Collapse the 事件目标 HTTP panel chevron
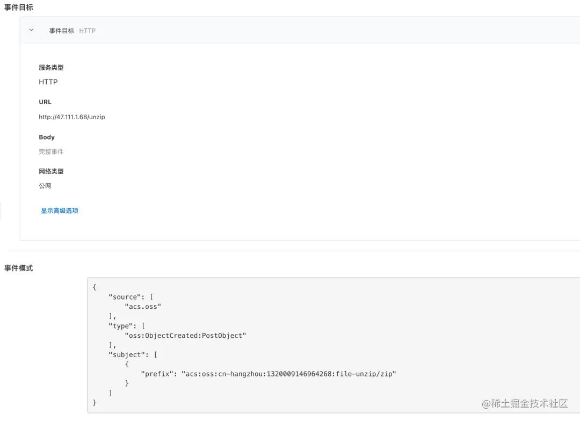 point(32,30)
